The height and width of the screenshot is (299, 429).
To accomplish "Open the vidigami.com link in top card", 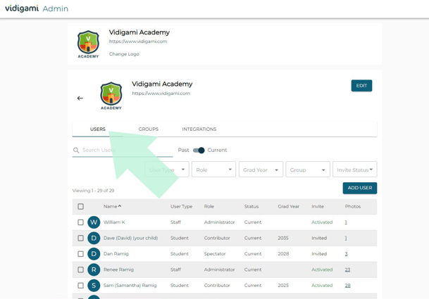I will click(x=138, y=42).
